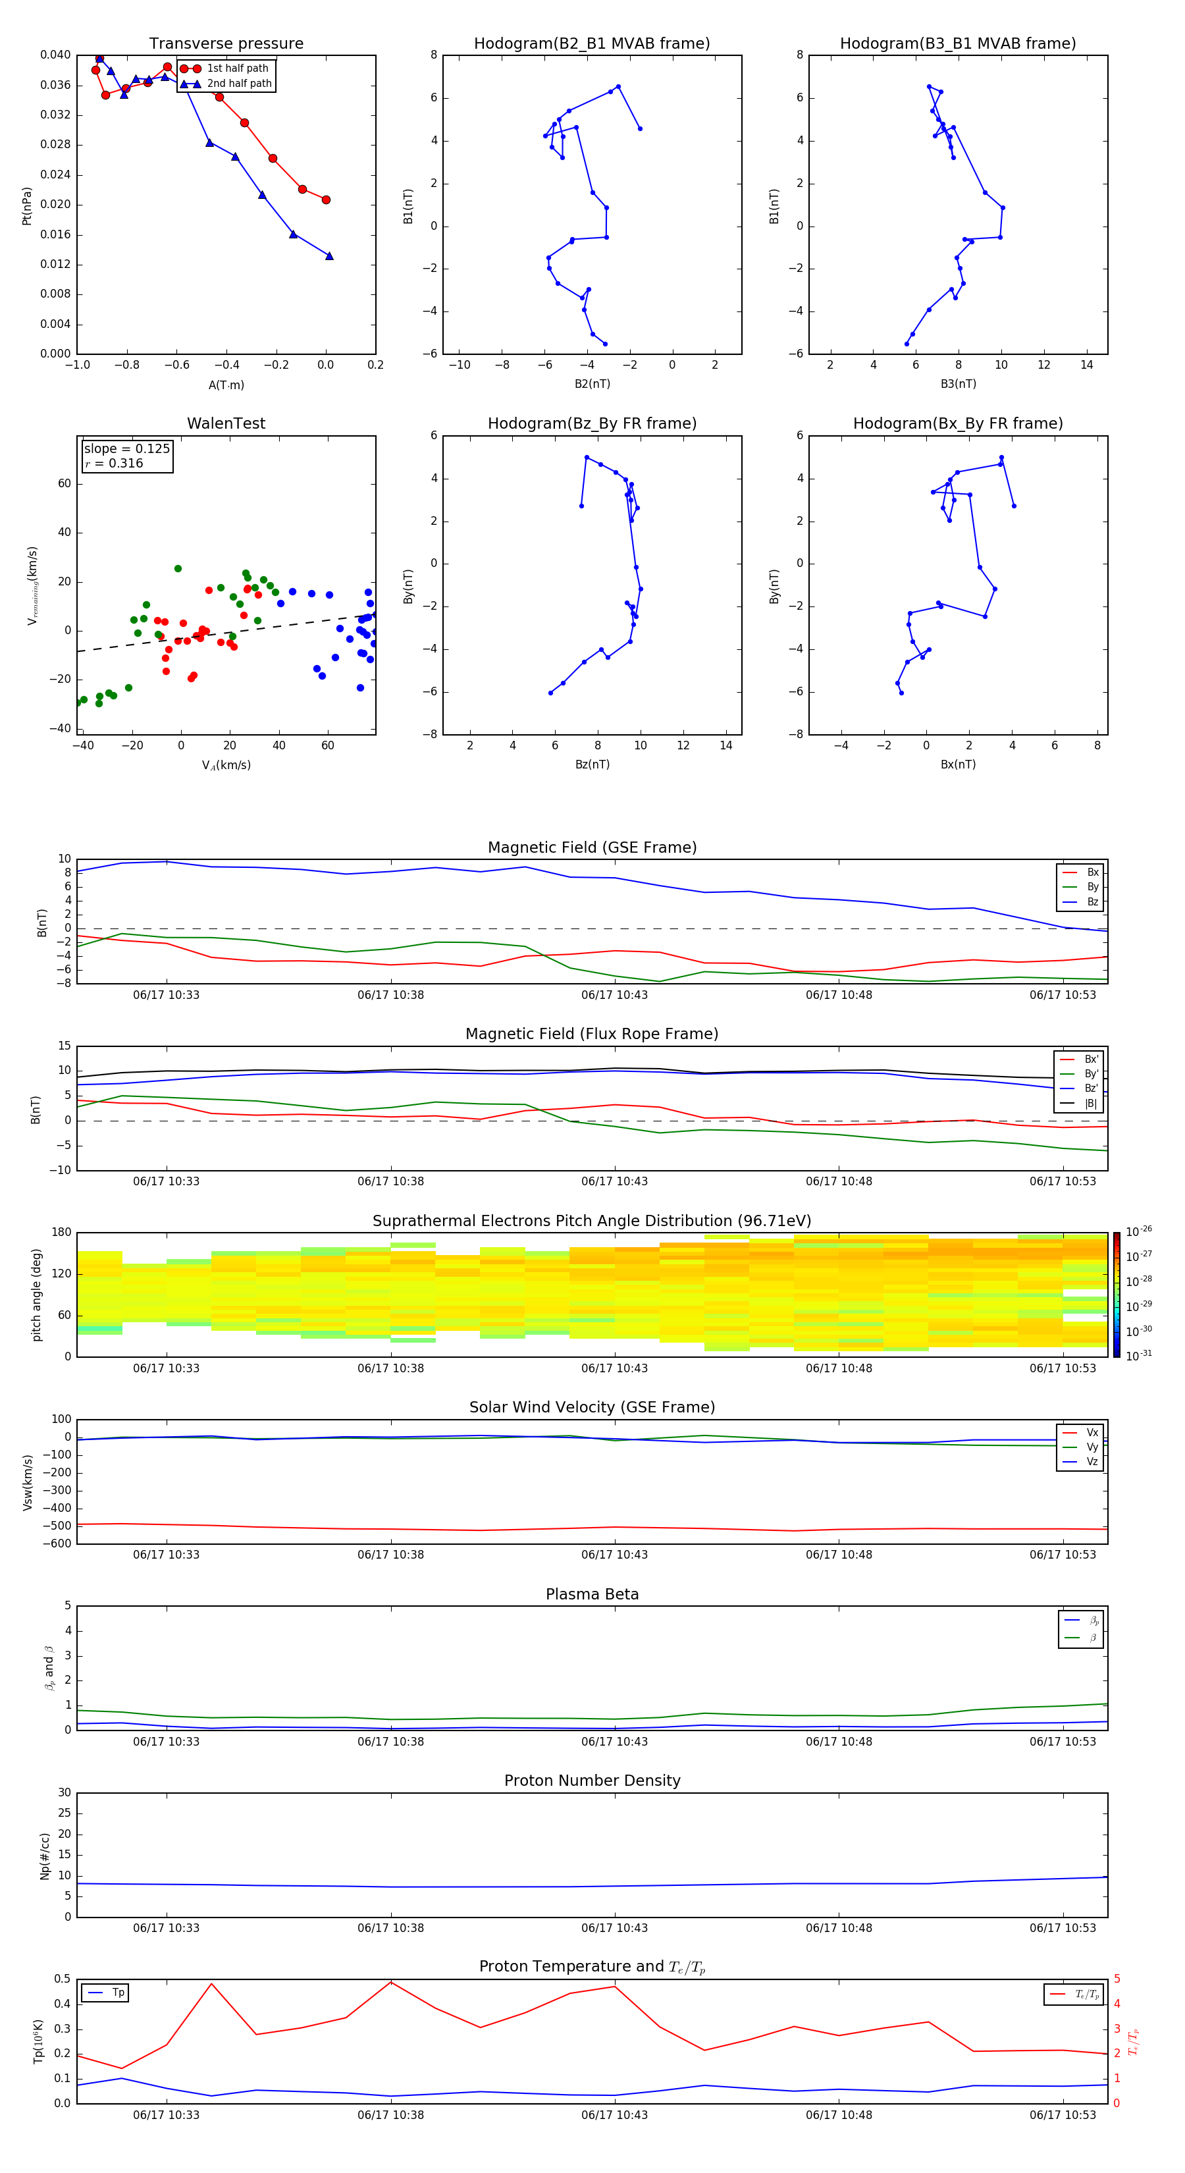Select the Vy legend entry
The height and width of the screenshot is (2173, 1185).
[x=1081, y=1447]
